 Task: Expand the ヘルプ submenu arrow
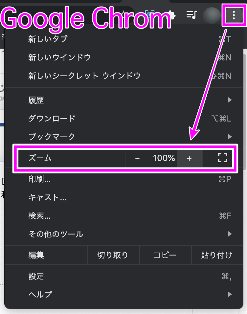click(230, 294)
